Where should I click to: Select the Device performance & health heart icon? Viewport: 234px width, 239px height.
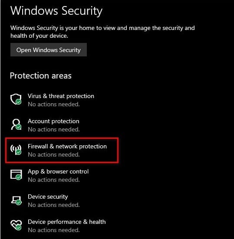click(x=16, y=225)
